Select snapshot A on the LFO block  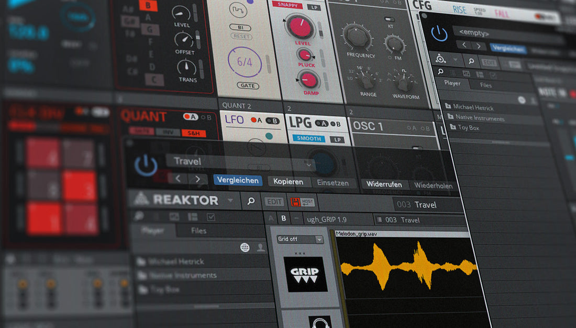pos(256,120)
